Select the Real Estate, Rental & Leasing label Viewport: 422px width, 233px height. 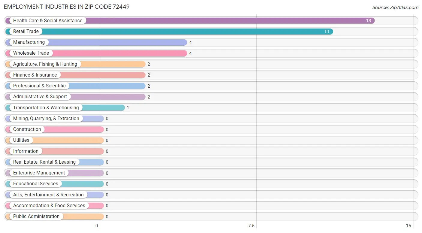point(44,162)
